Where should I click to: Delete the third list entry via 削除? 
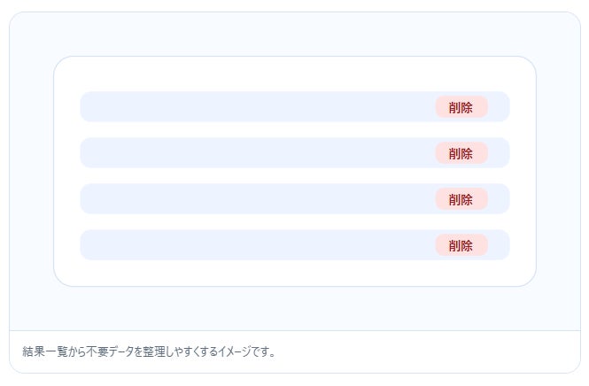(461, 199)
